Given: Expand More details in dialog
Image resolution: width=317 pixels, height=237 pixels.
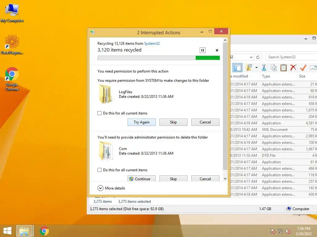Looking at the screenshot, I should pos(111,188).
